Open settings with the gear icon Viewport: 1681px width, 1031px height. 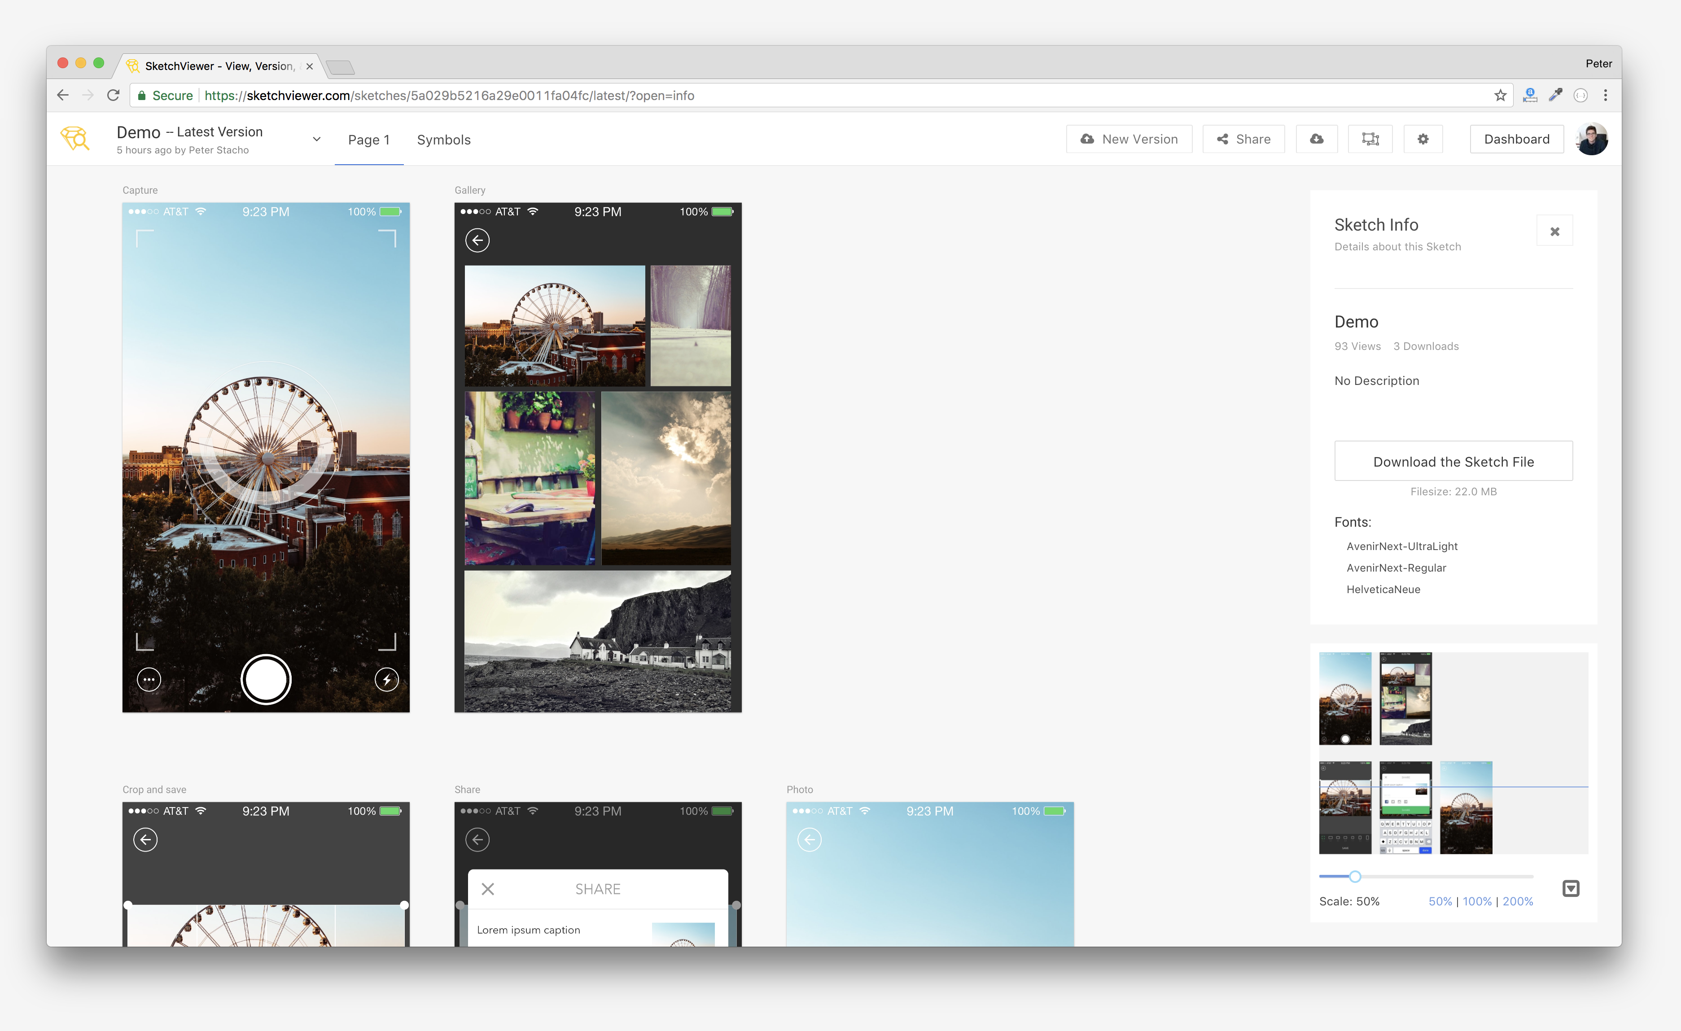tap(1423, 139)
